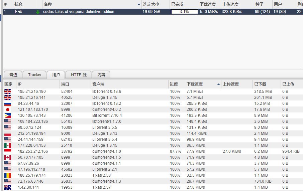Image resolution: width=303 pixels, height=191 pixels.
Task: Click the Mexico flag beside 177.228.64.153
Action: click(x=7, y=145)
